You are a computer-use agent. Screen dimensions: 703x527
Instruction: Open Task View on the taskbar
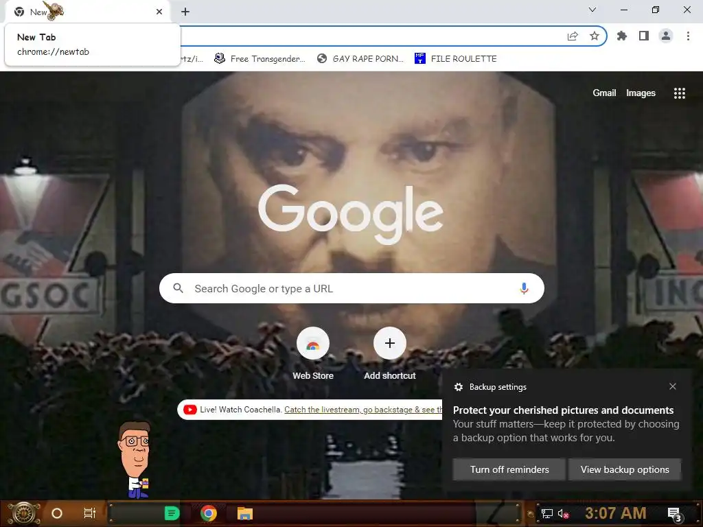coord(90,513)
